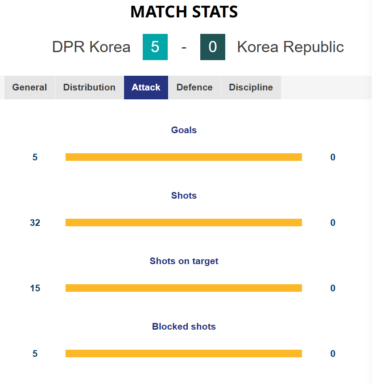Viewport: 372px width, 384px height.
Task: Click the Shots on target label
Action: [x=184, y=261]
